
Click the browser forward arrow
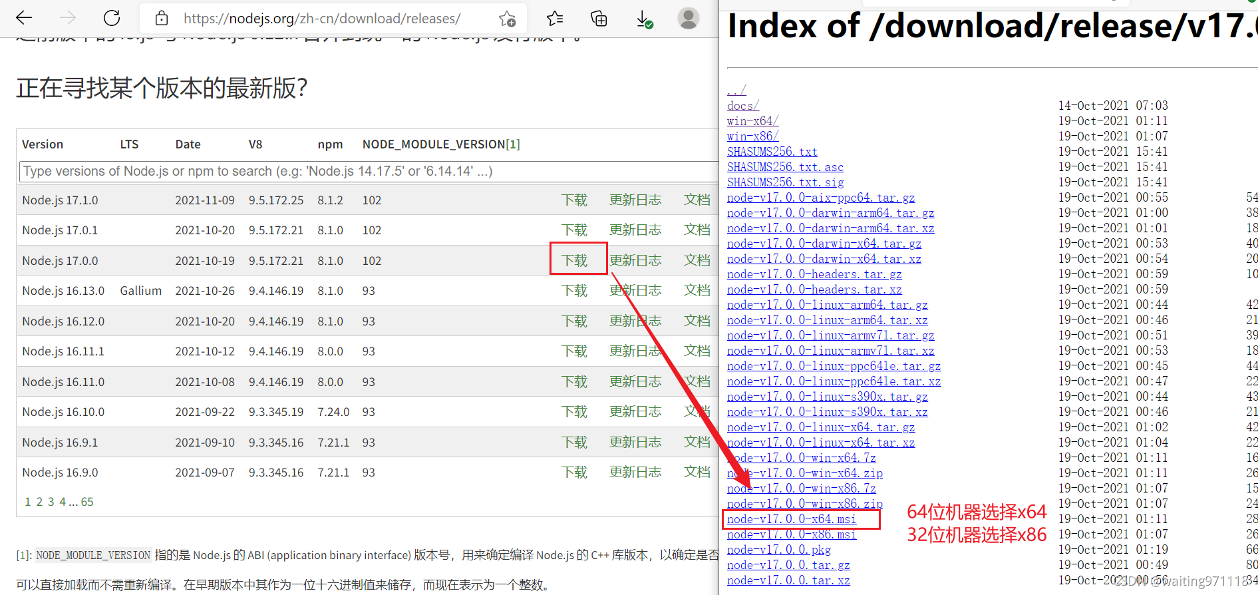click(68, 18)
